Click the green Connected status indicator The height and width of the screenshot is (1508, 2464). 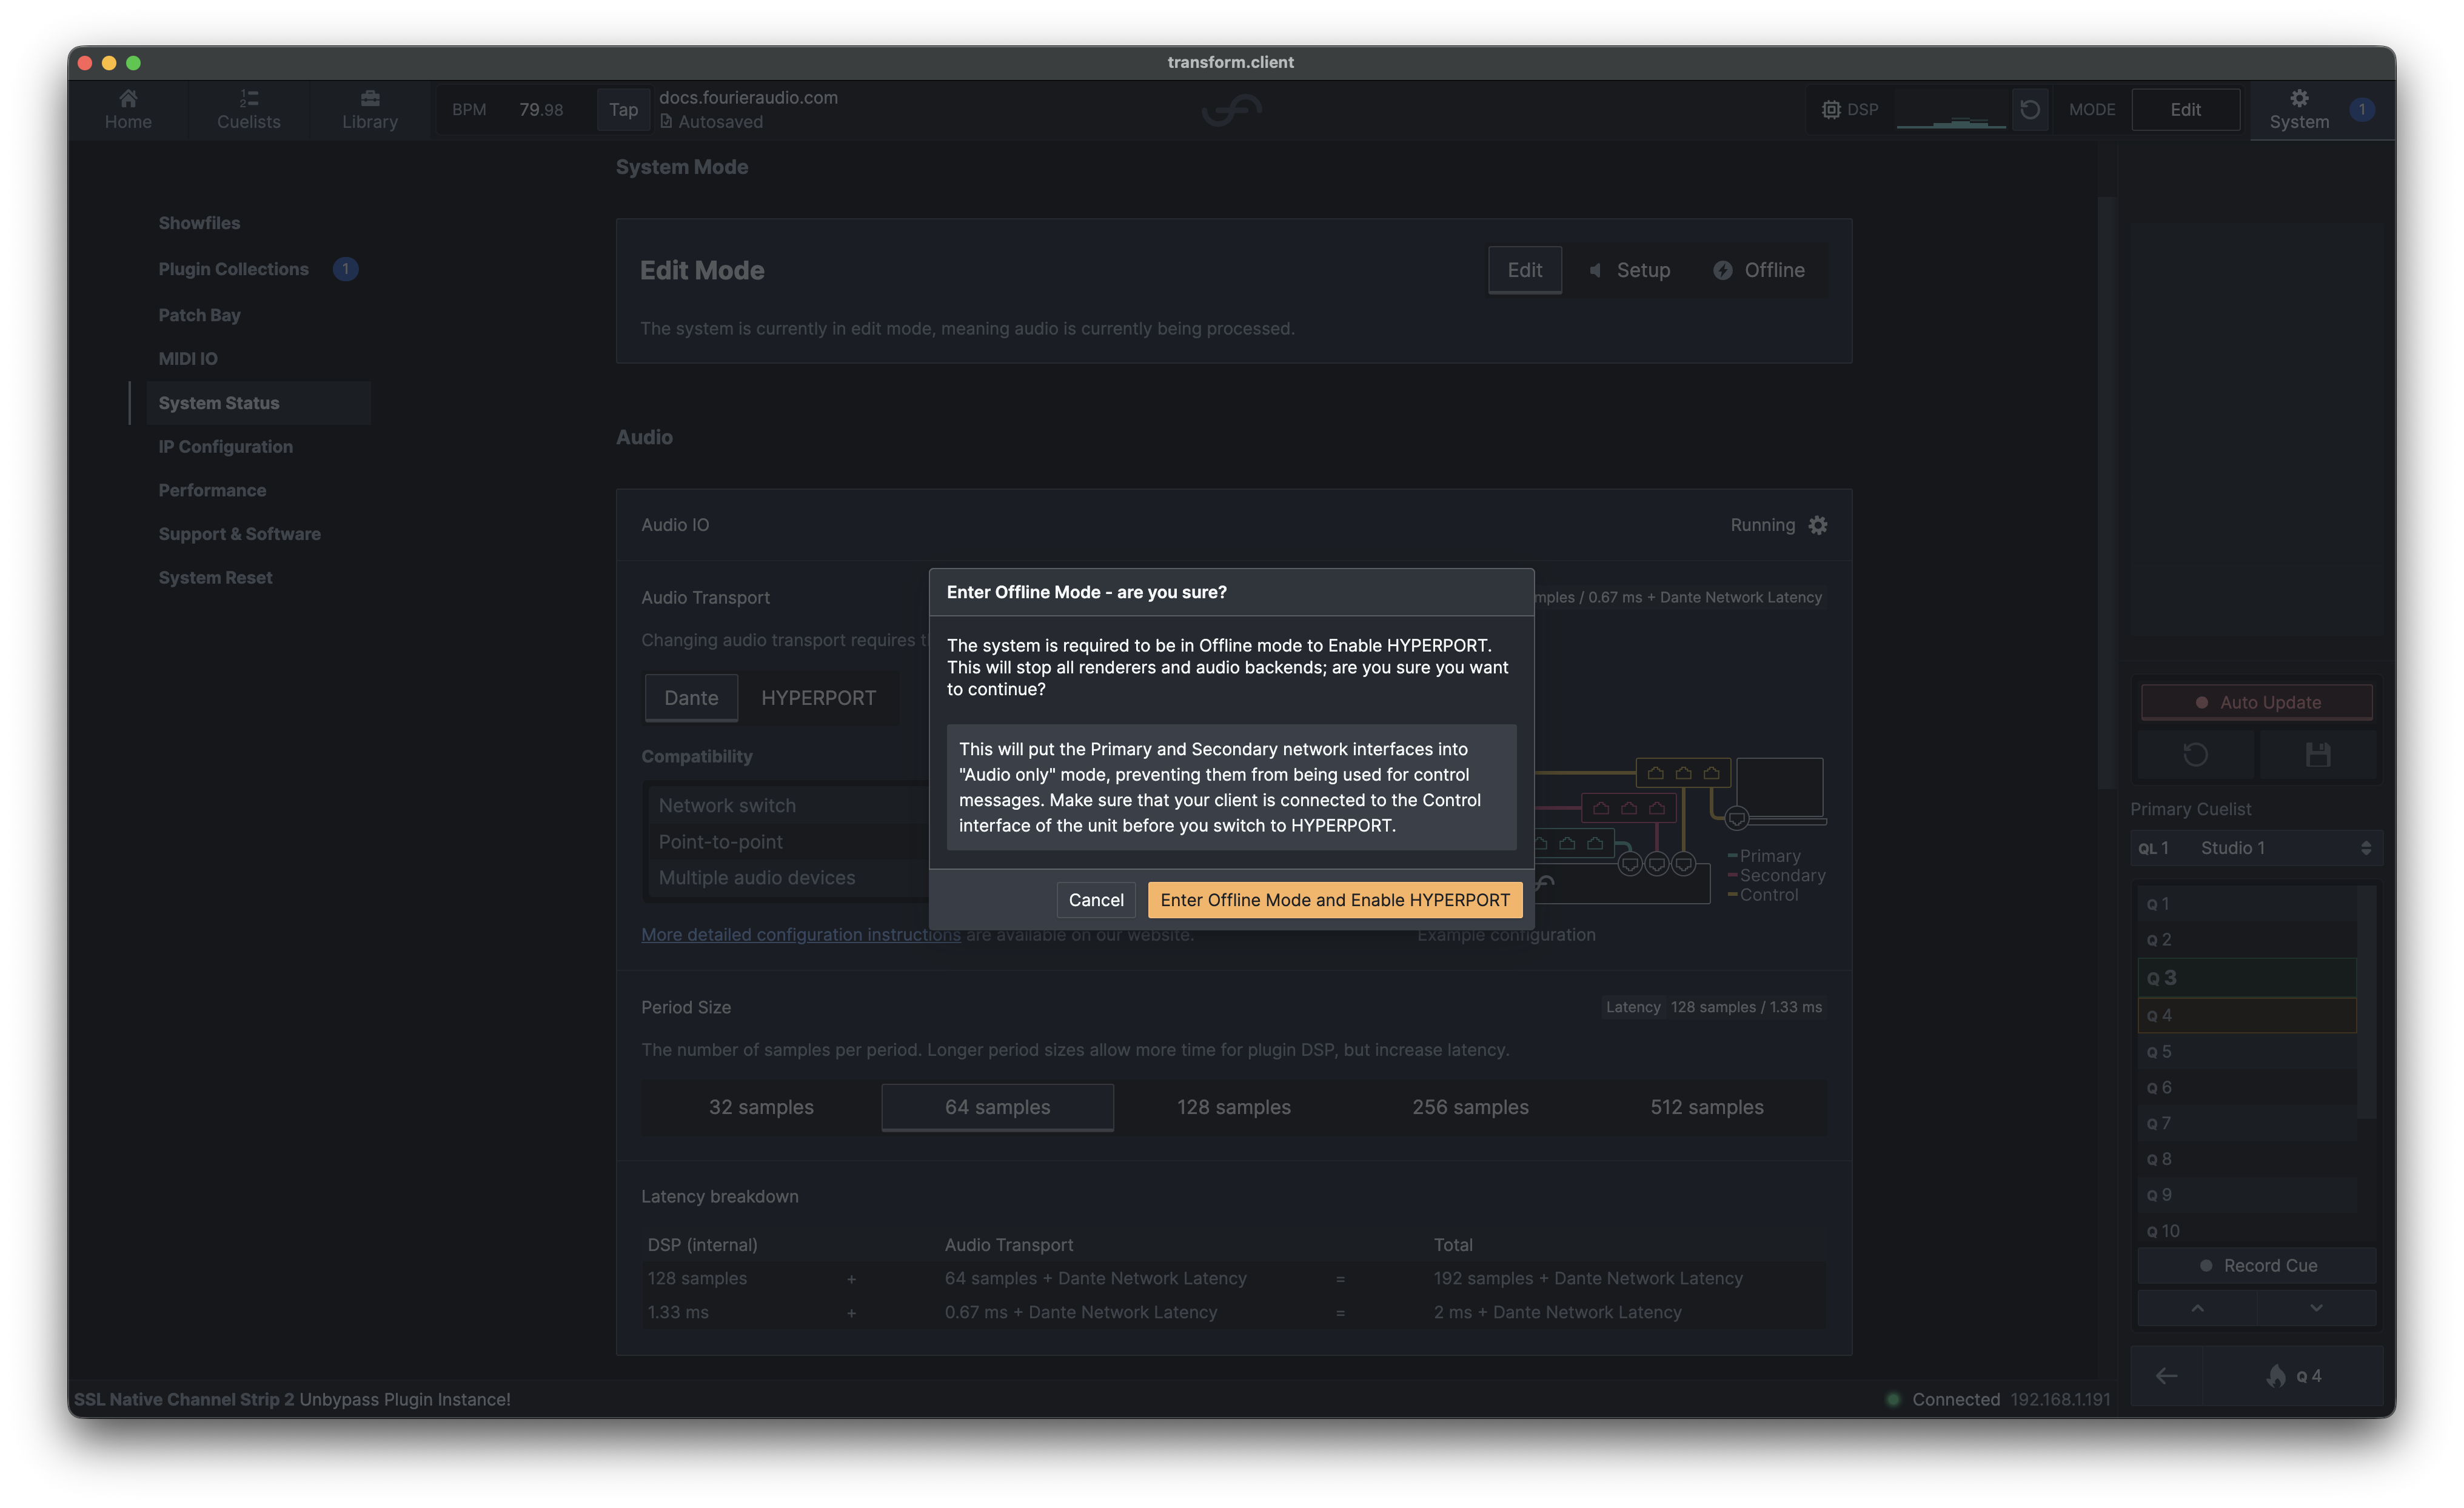click(x=1893, y=1400)
